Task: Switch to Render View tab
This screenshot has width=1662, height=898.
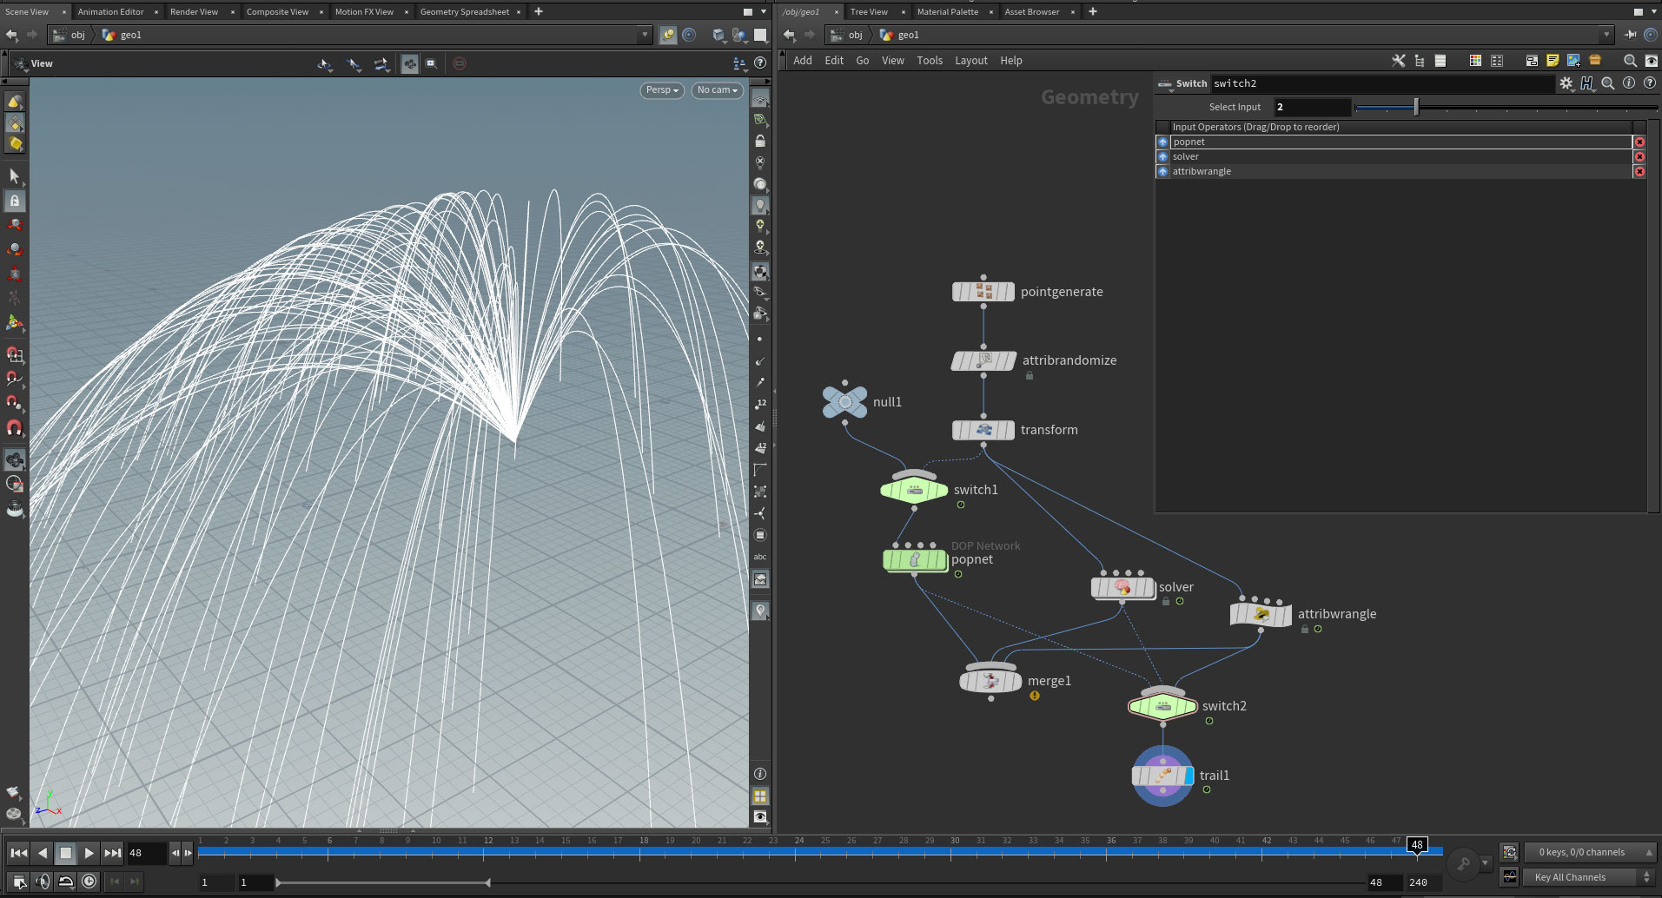Action: tap(195, 12)
